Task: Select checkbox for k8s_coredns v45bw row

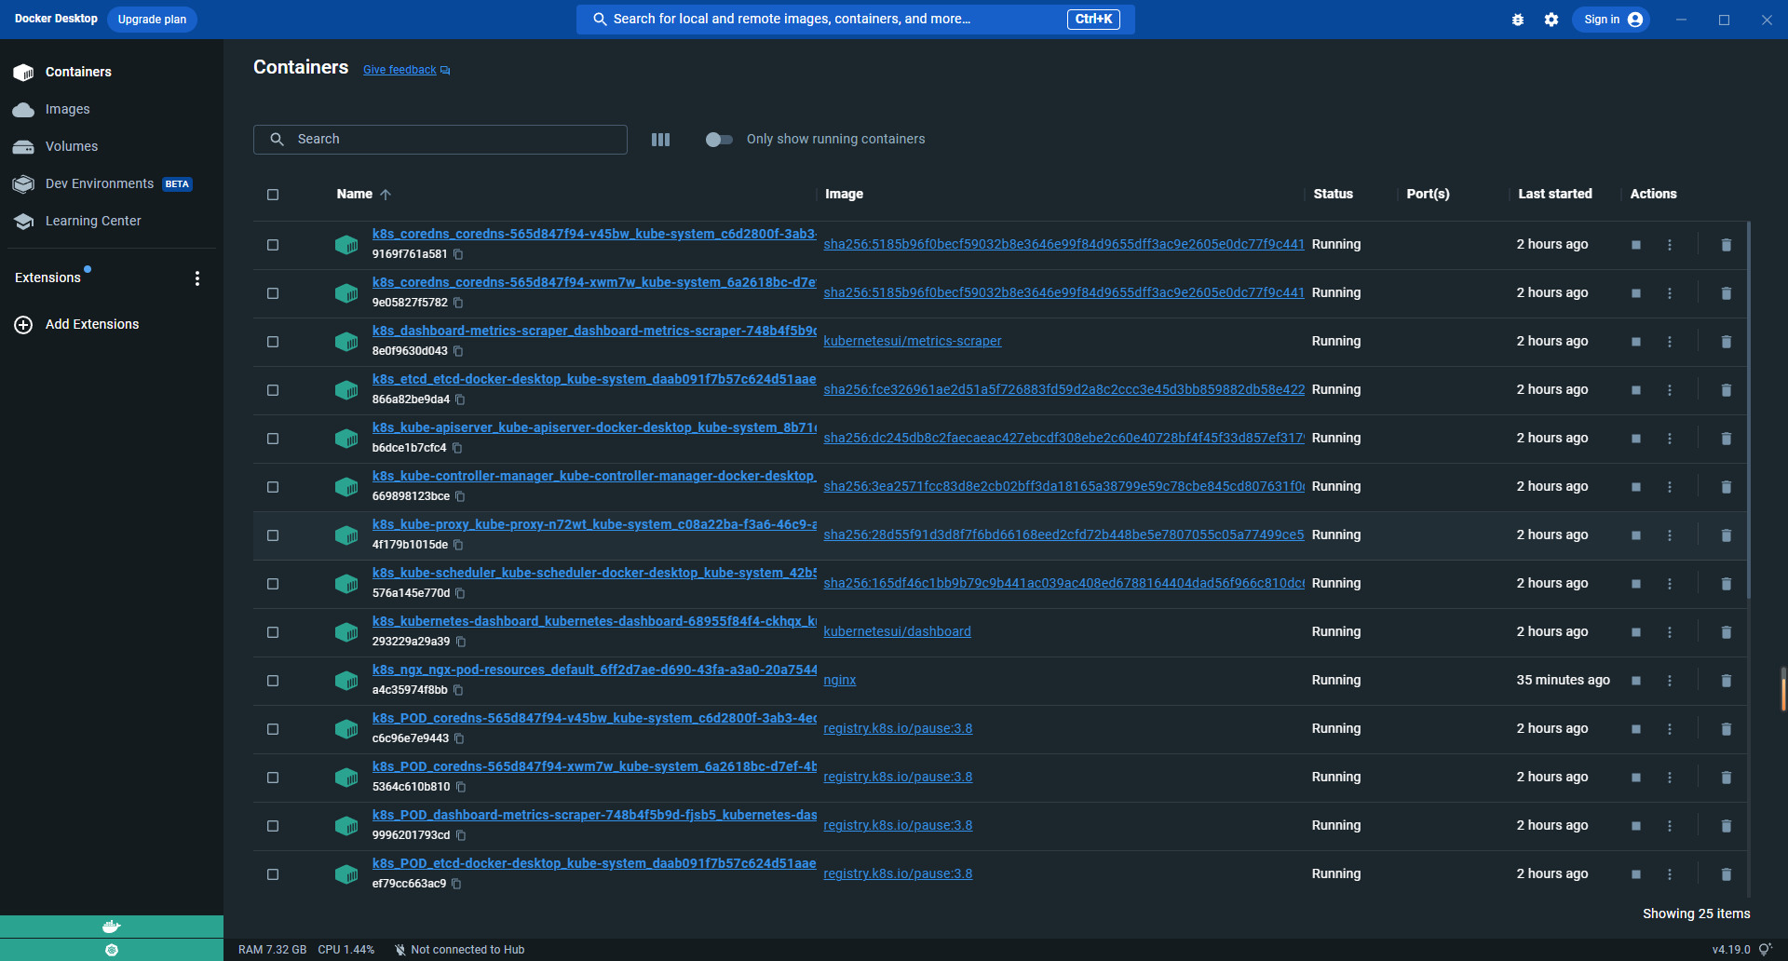Action: point(273,245)
